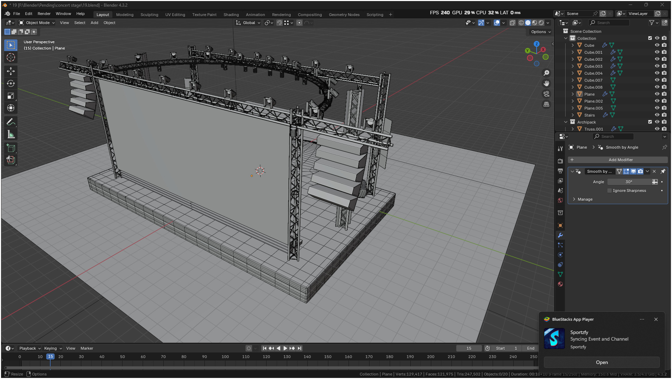Select the Measure tool

[x=11, y=135]
